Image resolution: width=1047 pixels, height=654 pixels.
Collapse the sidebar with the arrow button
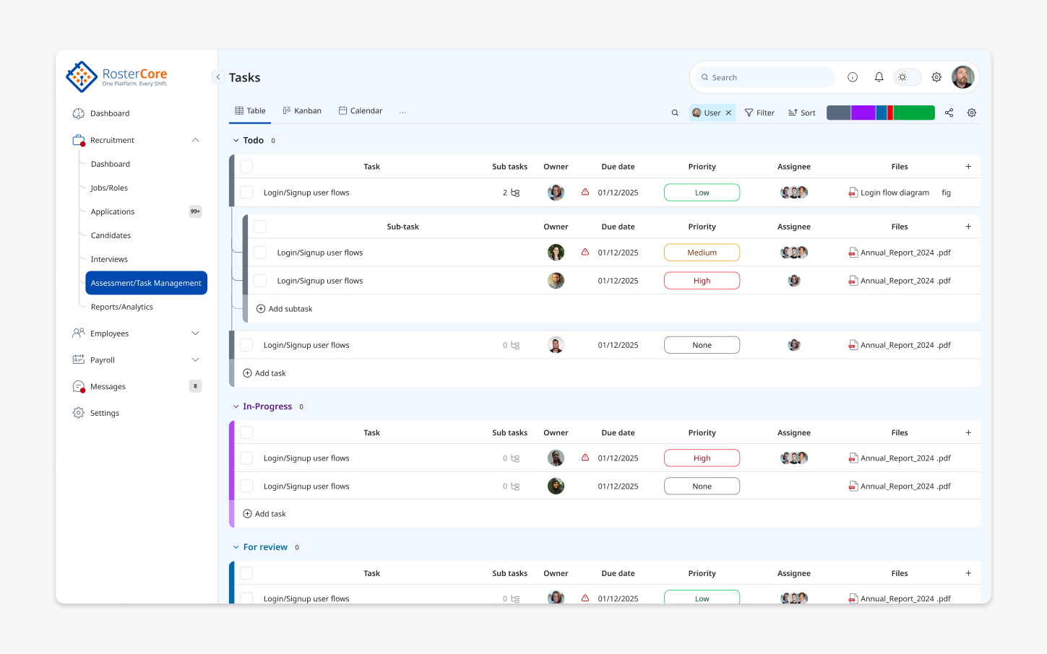point(217,77)
